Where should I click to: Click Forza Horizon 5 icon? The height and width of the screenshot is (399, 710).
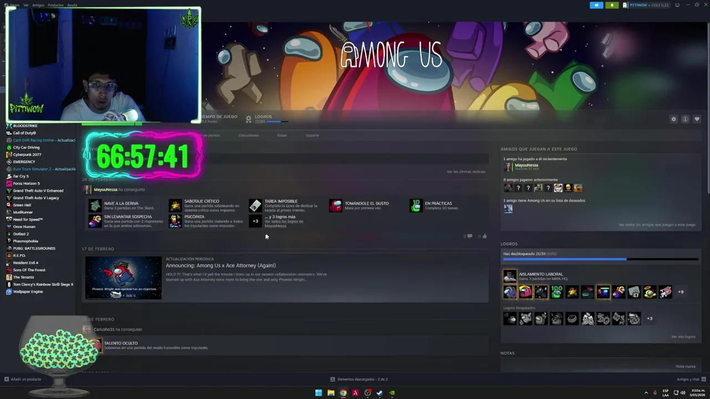point(9,183)
